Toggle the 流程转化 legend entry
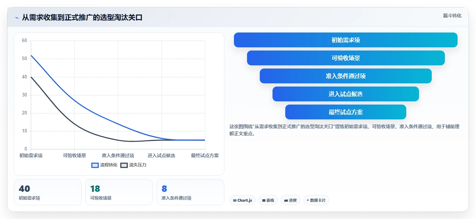The height and width of the screenshot is (219, 476). click(x=104, y=165)
